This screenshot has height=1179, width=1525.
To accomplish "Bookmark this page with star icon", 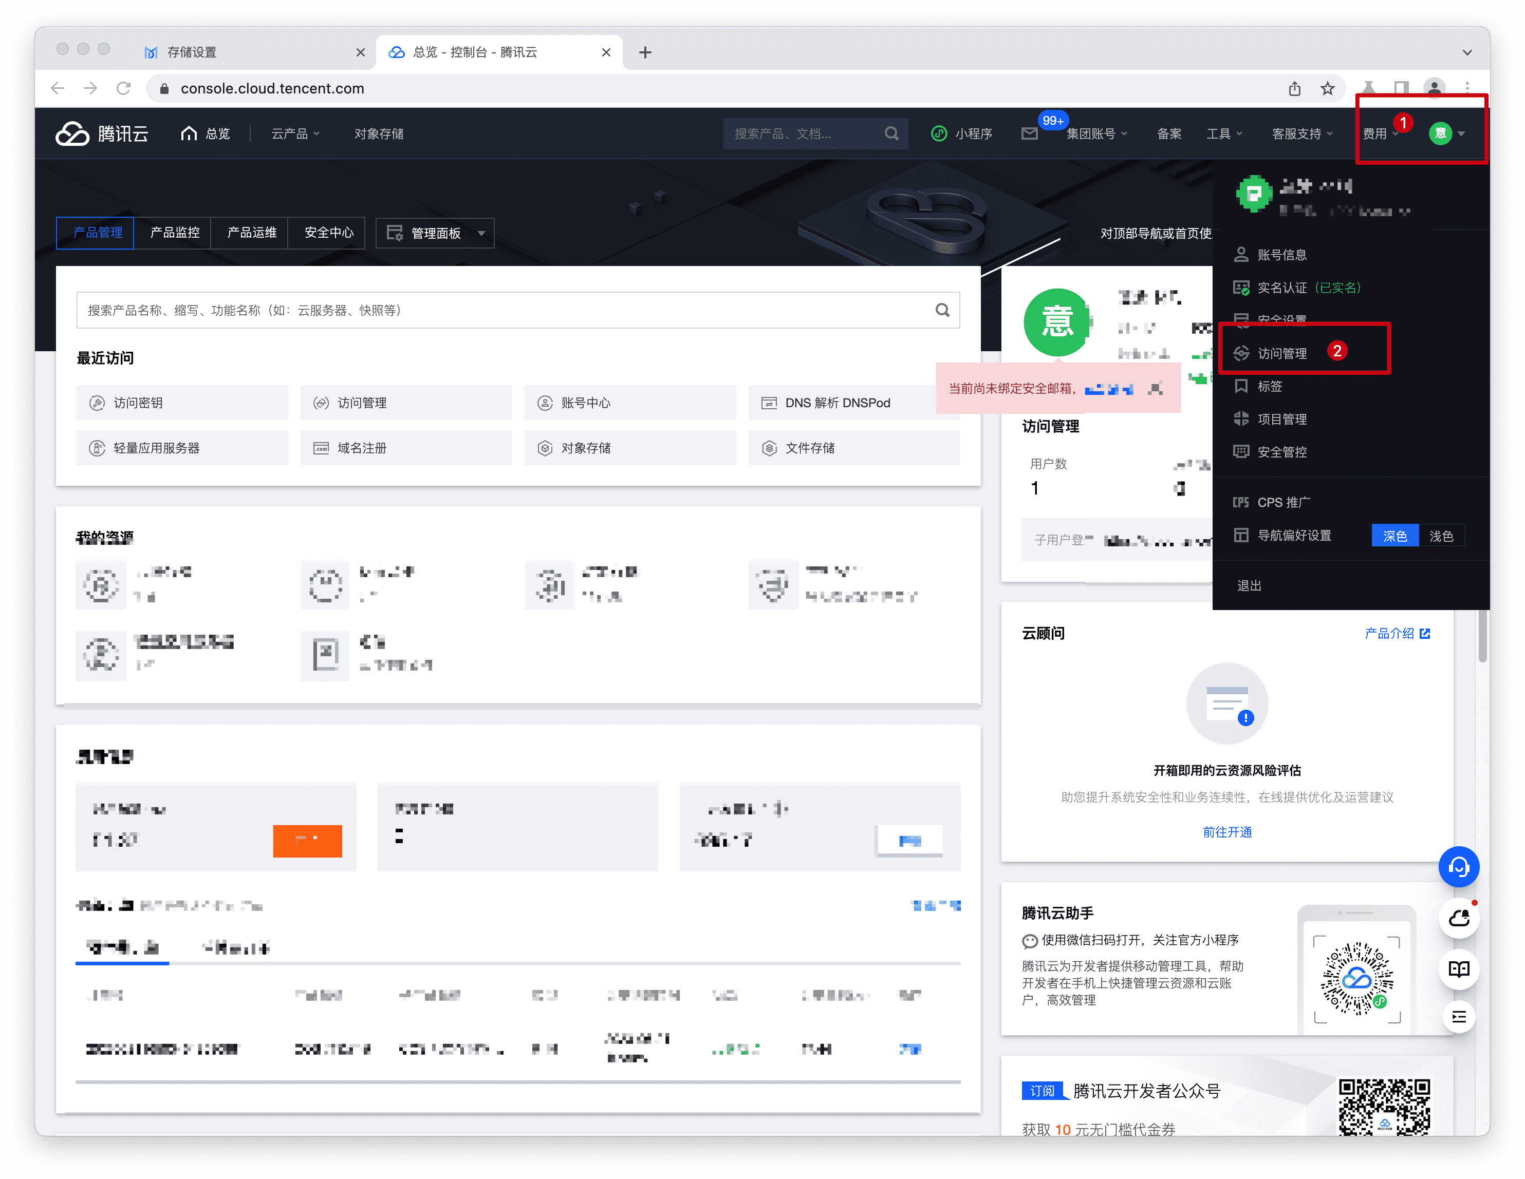I will 1327,89.
